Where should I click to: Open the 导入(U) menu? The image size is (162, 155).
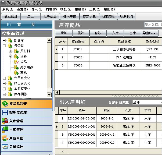pos(37,9)
